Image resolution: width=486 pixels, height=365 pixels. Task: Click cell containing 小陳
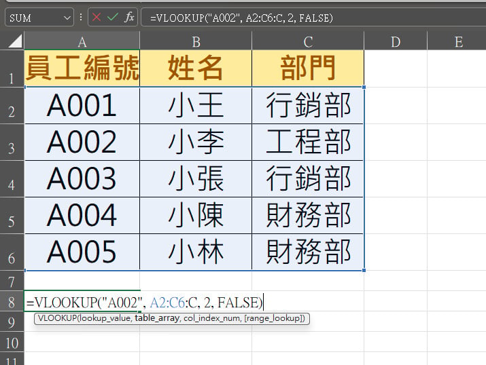(196, 216)
